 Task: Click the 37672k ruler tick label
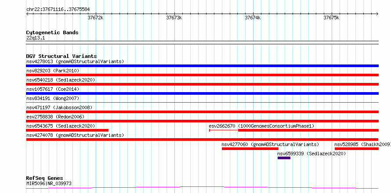pyautogui.click(x=95, y=18)
